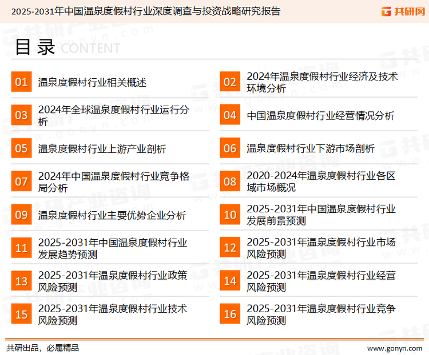
Task: Click the orange 09 number badge
Action: pyautogui.click(x=21, y=215)
